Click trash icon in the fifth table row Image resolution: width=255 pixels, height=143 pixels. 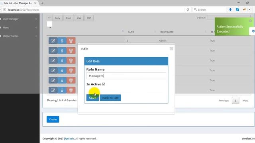(x=71, y=80)
